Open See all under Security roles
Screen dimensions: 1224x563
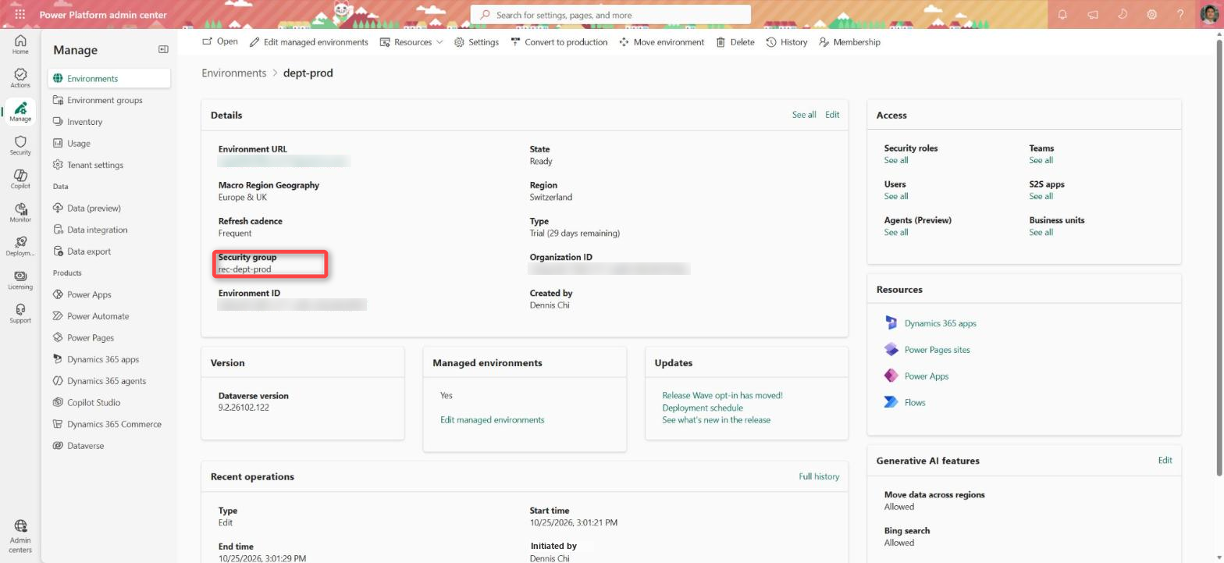point(896,160)
